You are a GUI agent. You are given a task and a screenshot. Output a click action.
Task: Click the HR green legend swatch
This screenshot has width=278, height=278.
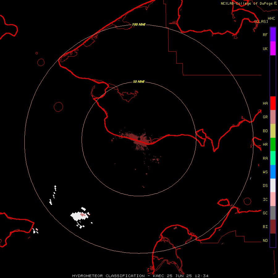(273, 145)
